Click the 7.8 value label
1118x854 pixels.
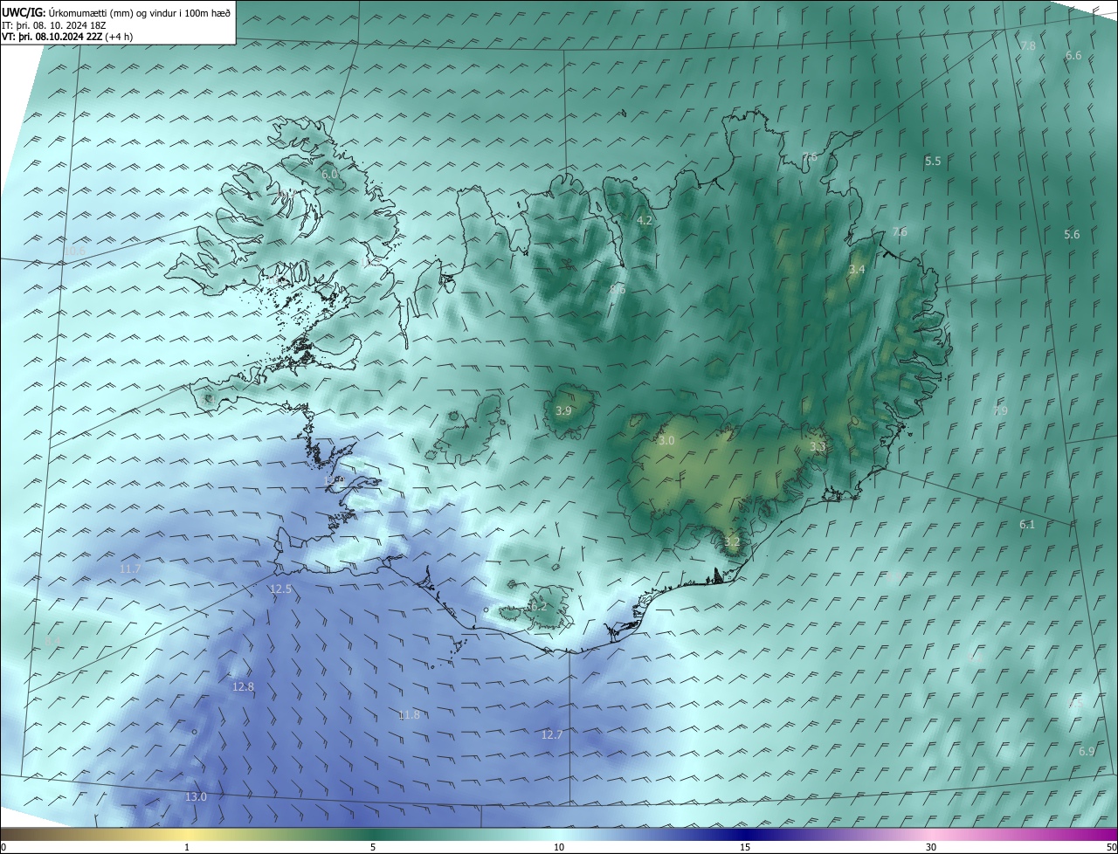coord(1028,45)
